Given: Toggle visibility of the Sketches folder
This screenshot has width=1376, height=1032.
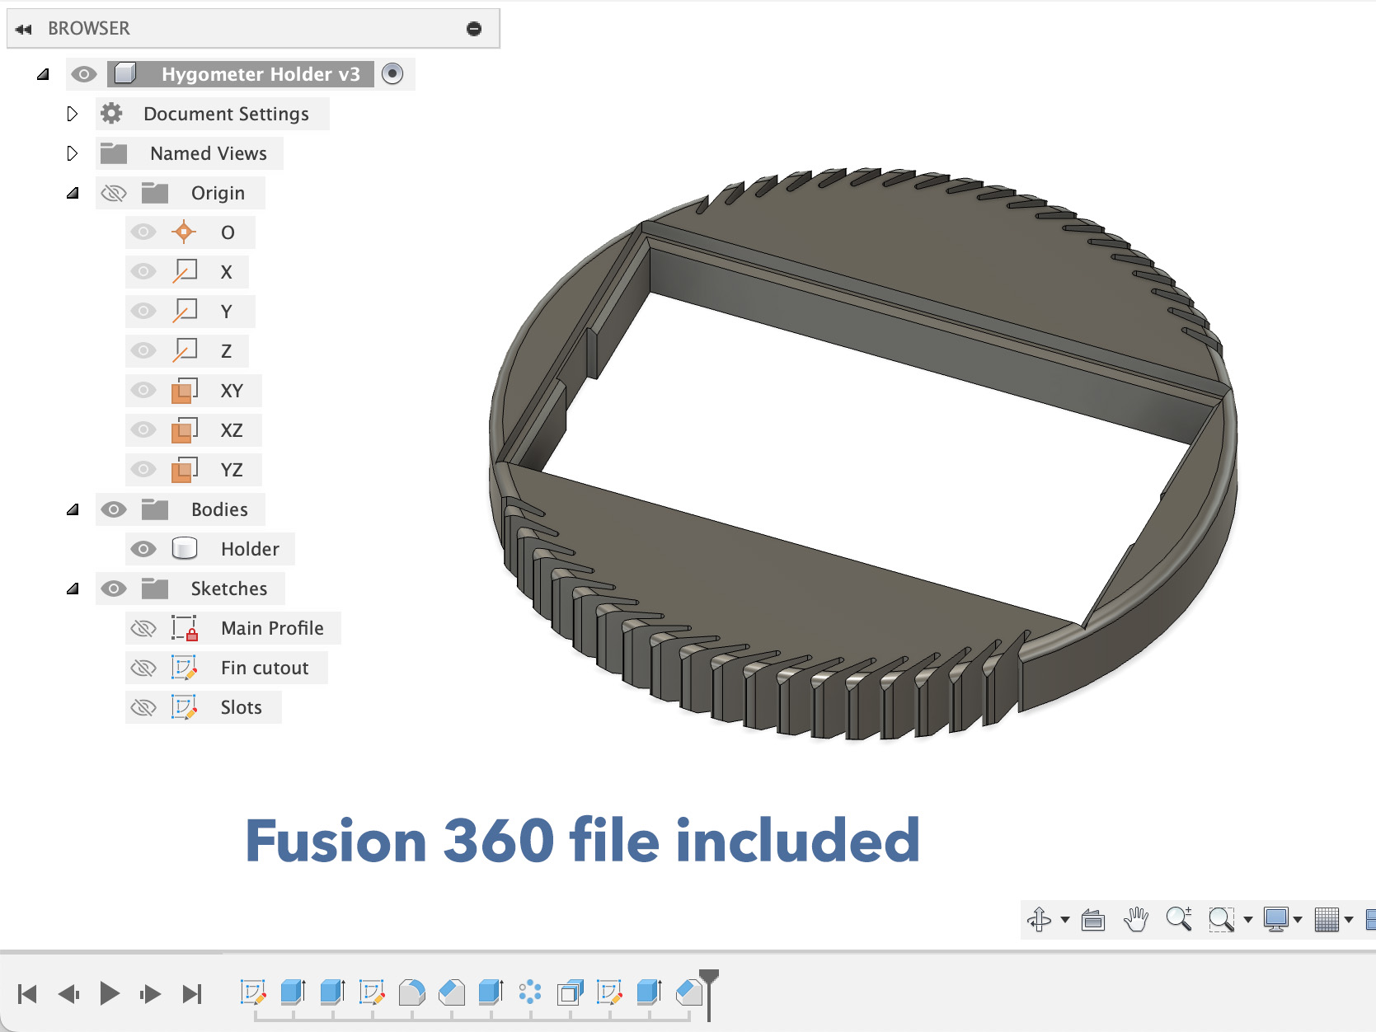Looking at the screenshot, I should coord(113,589).
